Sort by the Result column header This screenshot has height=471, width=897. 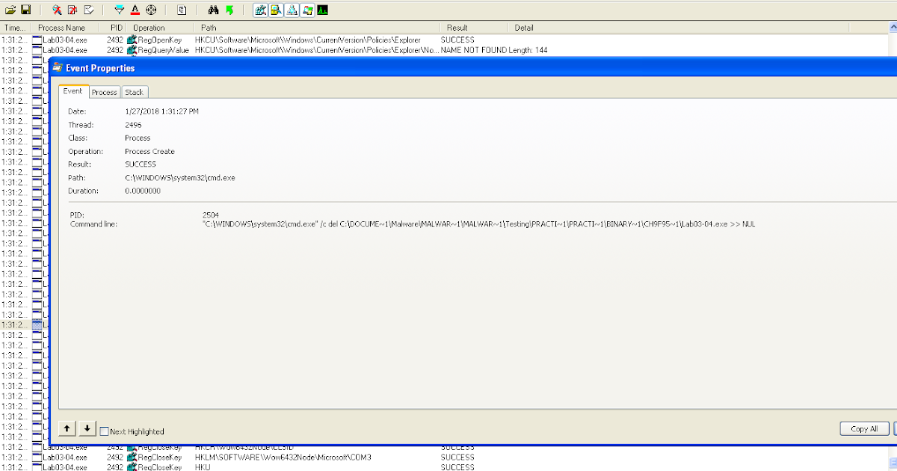472,28
